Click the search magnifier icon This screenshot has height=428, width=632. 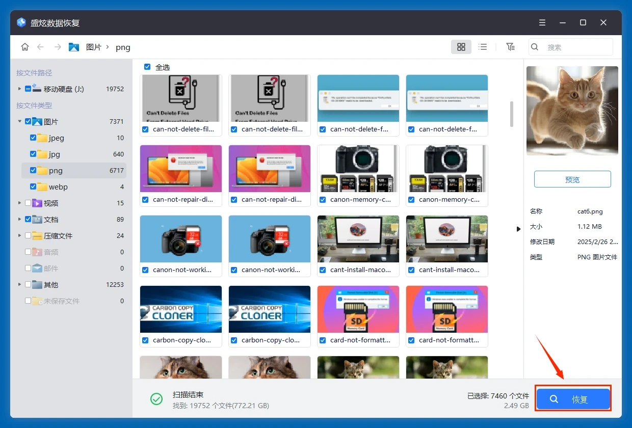[535, 47]
